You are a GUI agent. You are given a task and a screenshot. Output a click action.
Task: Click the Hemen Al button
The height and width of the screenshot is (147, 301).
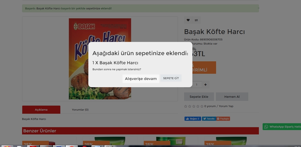coord(232,97)
